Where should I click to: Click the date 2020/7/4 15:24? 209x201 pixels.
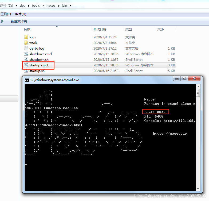[105, 37]
